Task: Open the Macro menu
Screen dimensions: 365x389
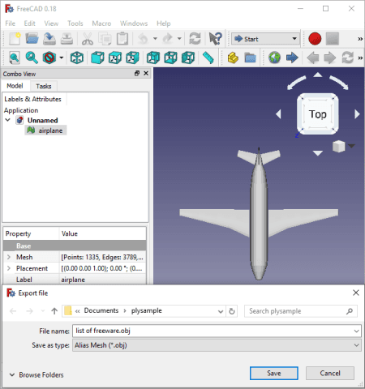Action: (101, 24)
